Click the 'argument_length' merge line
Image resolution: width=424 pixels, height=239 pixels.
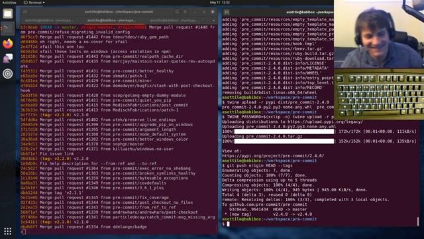[x=99, y=129]
